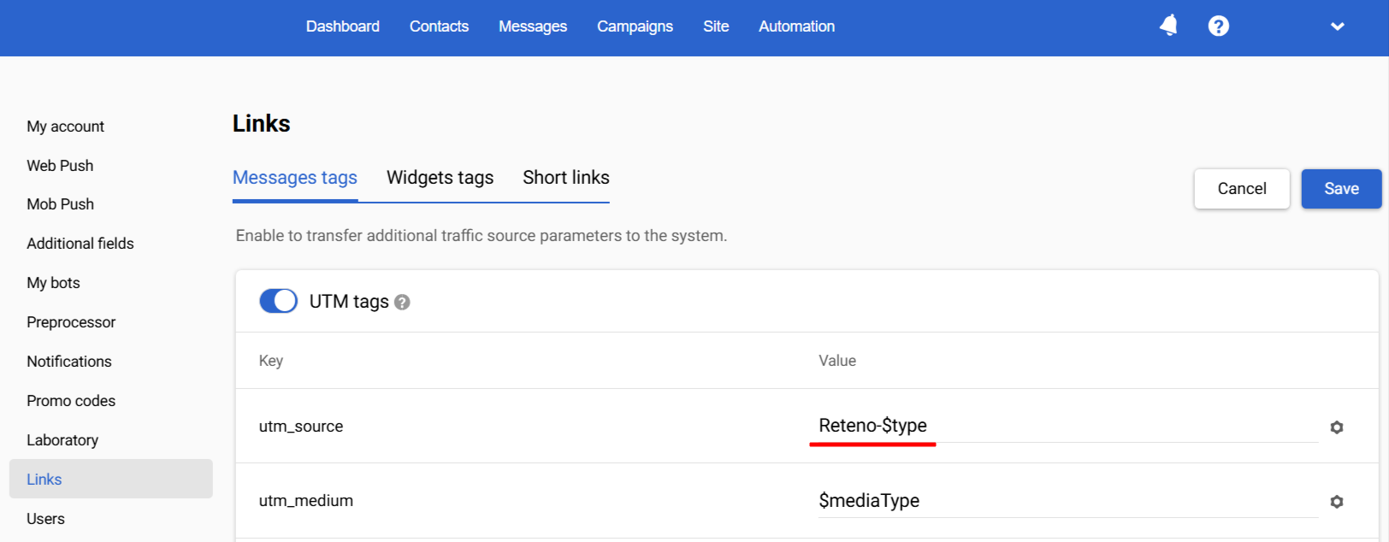Open settings gear for utm_source row
1389x542 pixels.
(1337, 427)
